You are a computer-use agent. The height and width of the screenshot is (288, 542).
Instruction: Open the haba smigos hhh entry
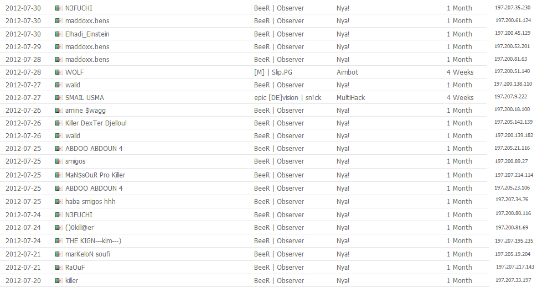91,202
